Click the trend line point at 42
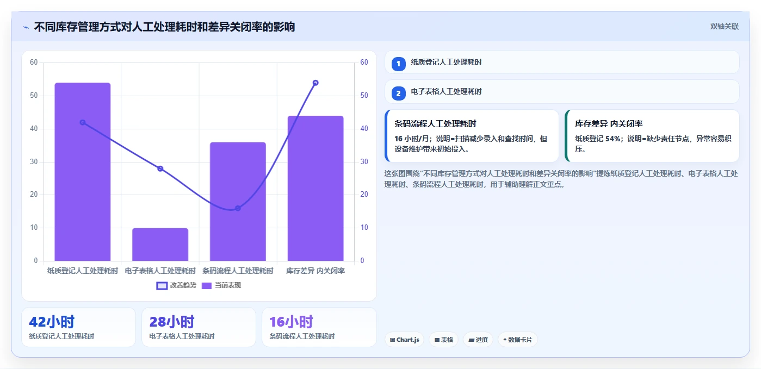Image resolution: width=761 pixels, height=369 pixels. coord(83,122)
